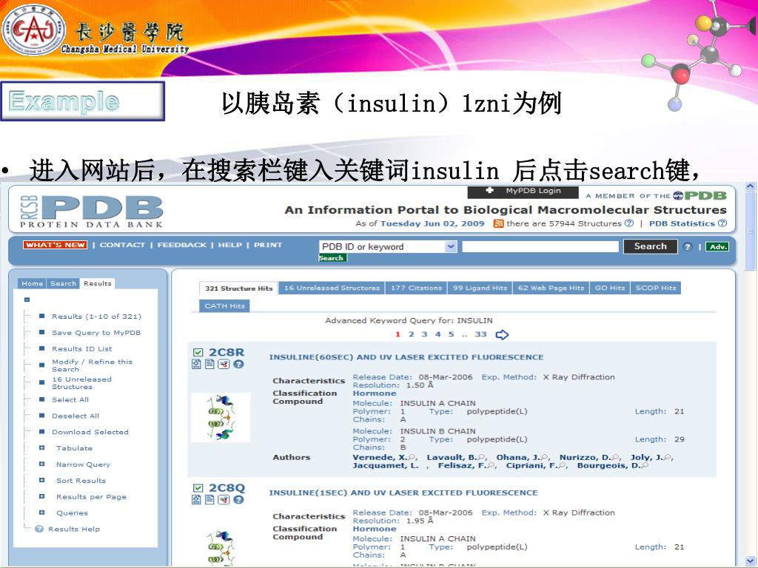This screenshot has width=758, height=568.
Task: Click magnifier icon next to Joly, J.
Action: click(x=667, y=457)
